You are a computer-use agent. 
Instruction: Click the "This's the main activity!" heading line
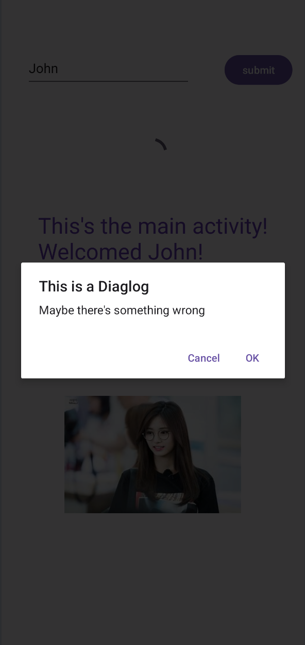coord(153,226)
